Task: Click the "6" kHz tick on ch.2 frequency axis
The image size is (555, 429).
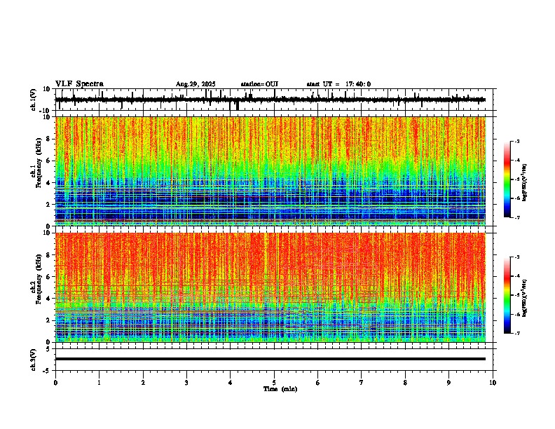Action: point(48,276)
